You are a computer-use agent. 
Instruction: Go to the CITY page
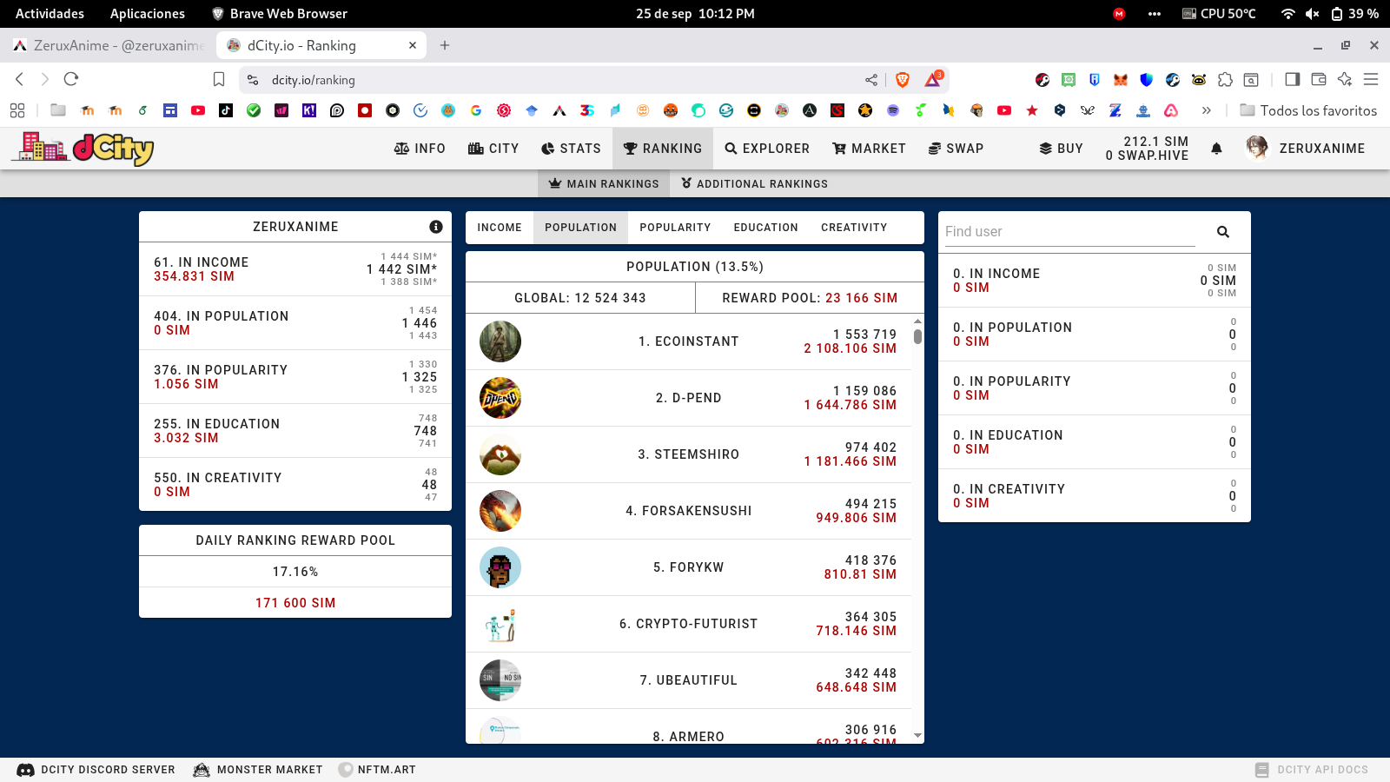[493, 149]
